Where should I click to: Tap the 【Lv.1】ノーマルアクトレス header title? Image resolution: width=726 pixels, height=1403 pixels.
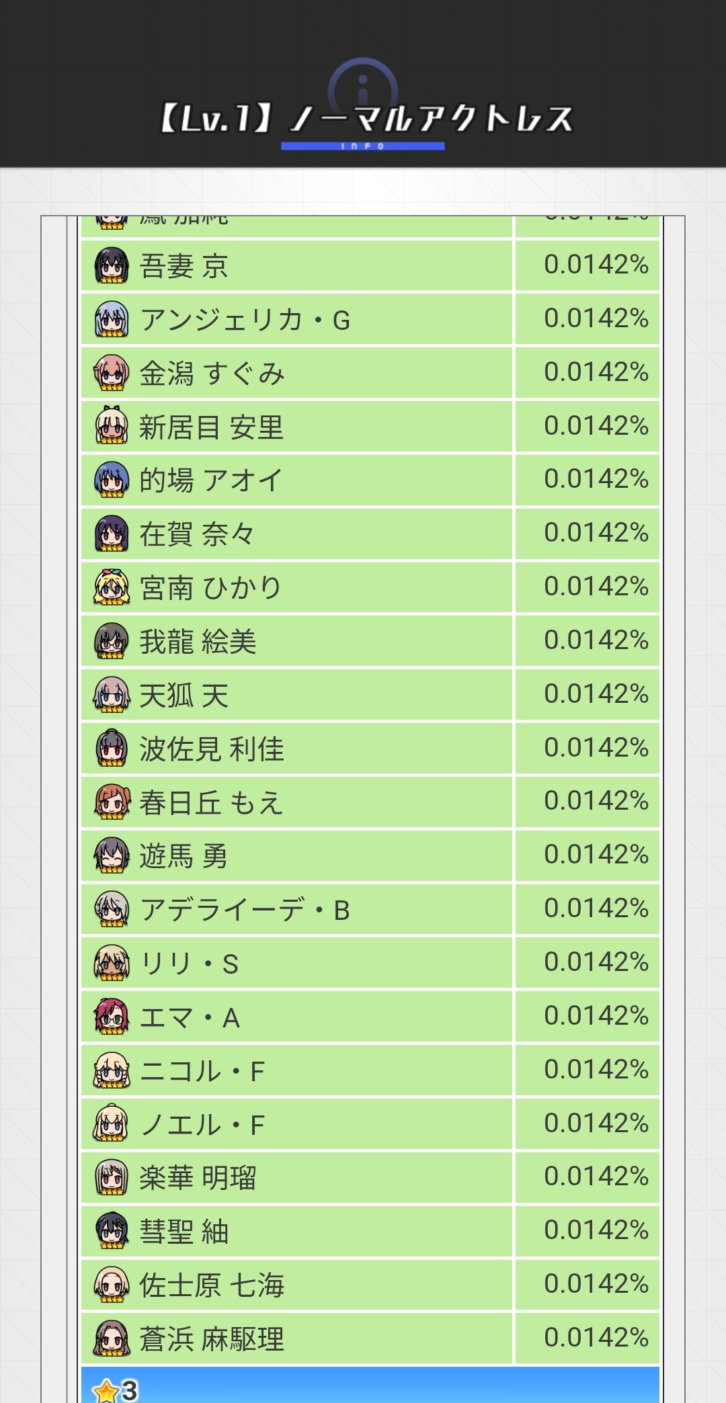point(366,119)
